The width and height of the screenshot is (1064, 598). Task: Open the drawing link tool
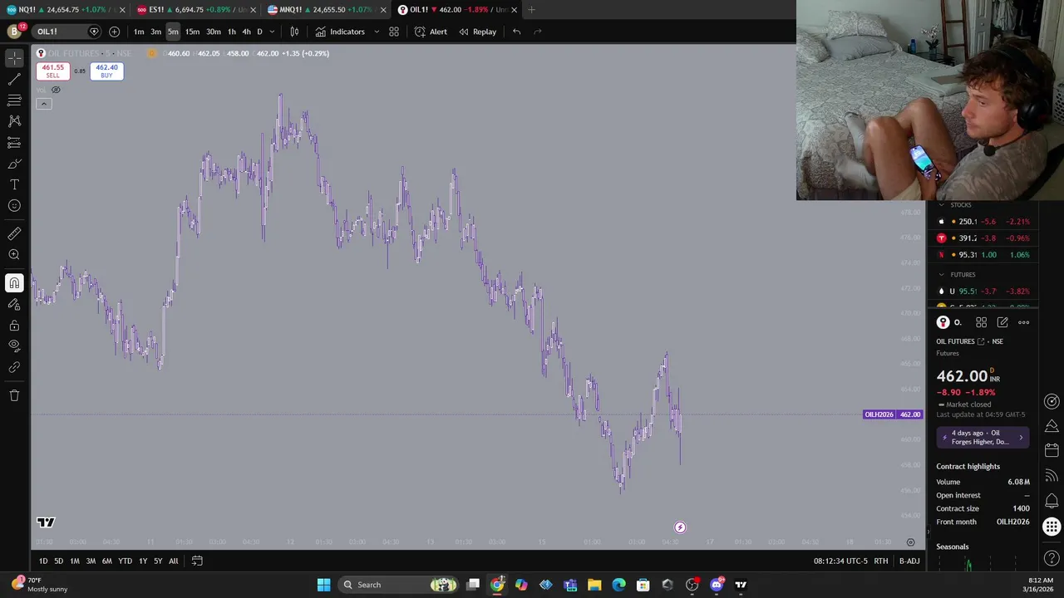(x=14, y=367)
